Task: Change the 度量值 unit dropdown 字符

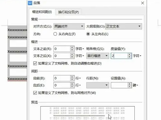Action: (x=137, y=56)
